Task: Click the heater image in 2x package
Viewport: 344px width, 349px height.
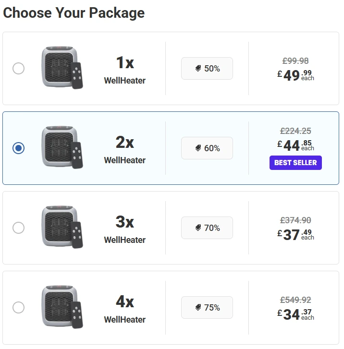Action: tap(61, 147)
